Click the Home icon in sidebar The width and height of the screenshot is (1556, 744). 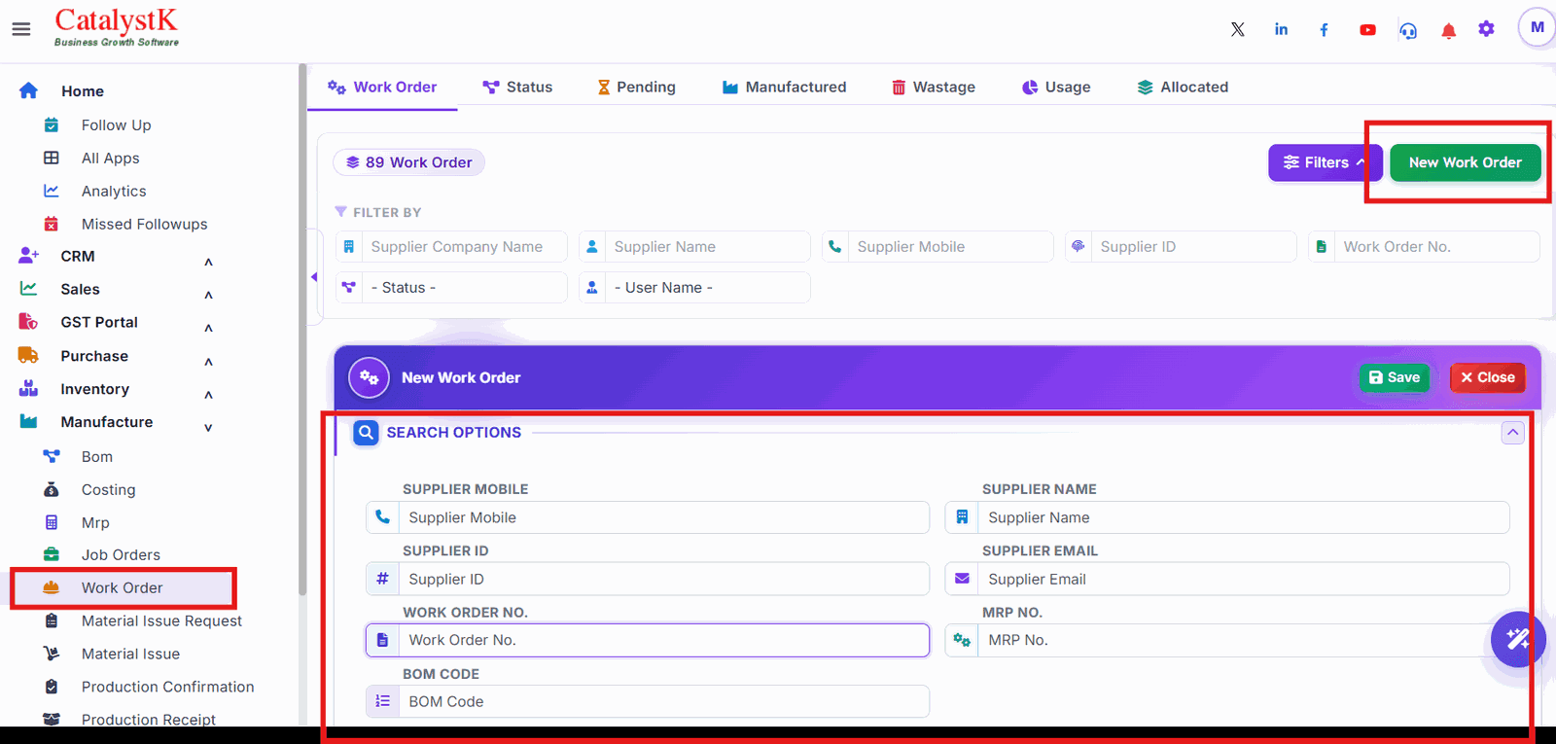point(28,90)
